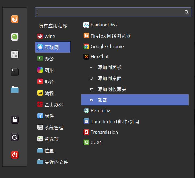The image size is (195, 178).
Task: Click the HexChat app icon
Action: (x=86, y=57)
